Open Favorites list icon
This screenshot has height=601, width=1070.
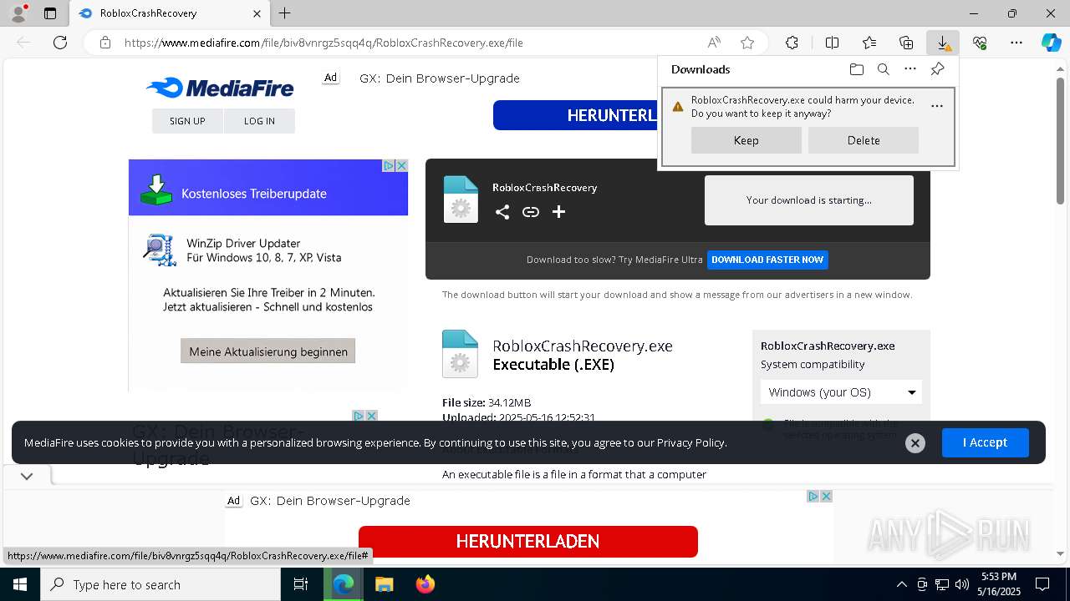[x=869, y=43]
